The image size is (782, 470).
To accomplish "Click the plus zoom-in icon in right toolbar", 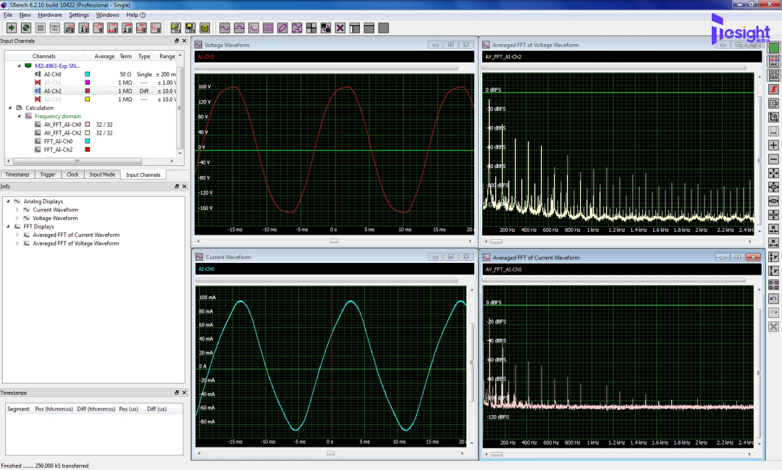I will coord(773,145).
